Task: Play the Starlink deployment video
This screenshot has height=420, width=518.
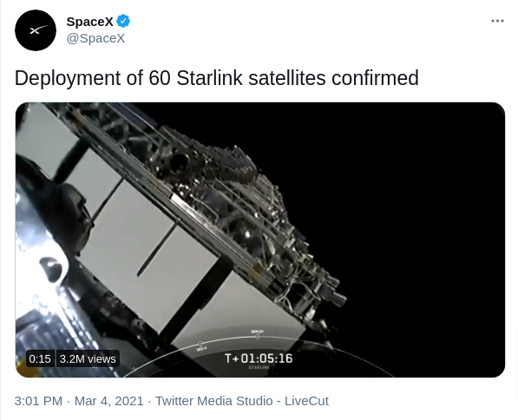Action: [260, 240]
